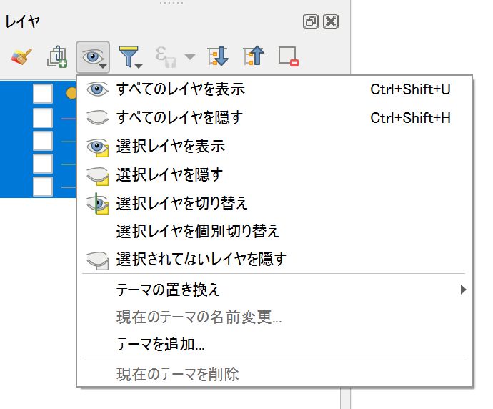Screen dimensions: 493x409
Task: Float the レイヤ panel with dock button
Action: (x=311, y=21)
